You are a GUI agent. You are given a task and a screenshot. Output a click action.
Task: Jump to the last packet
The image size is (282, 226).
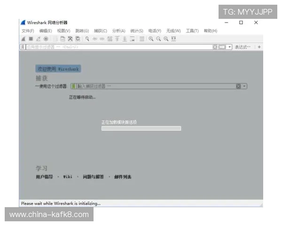tap(125, 39)
